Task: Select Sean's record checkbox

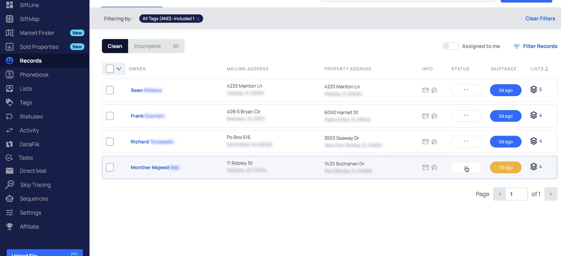Action: coord(110,90)
